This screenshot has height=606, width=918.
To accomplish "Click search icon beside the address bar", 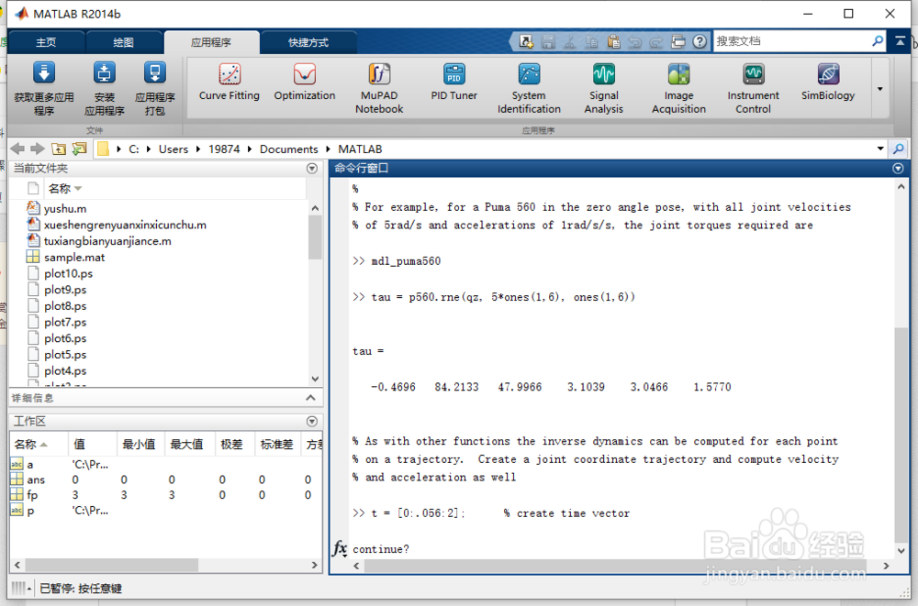I will pos(898,149).
